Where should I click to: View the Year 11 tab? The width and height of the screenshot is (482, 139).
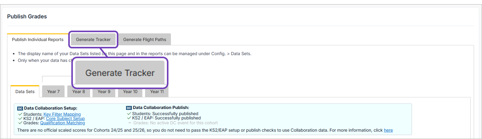pyautogui.click(x=156, y=92)
